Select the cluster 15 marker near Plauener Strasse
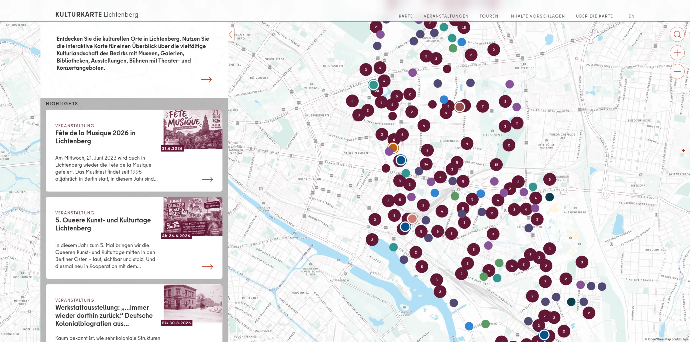 464,27
